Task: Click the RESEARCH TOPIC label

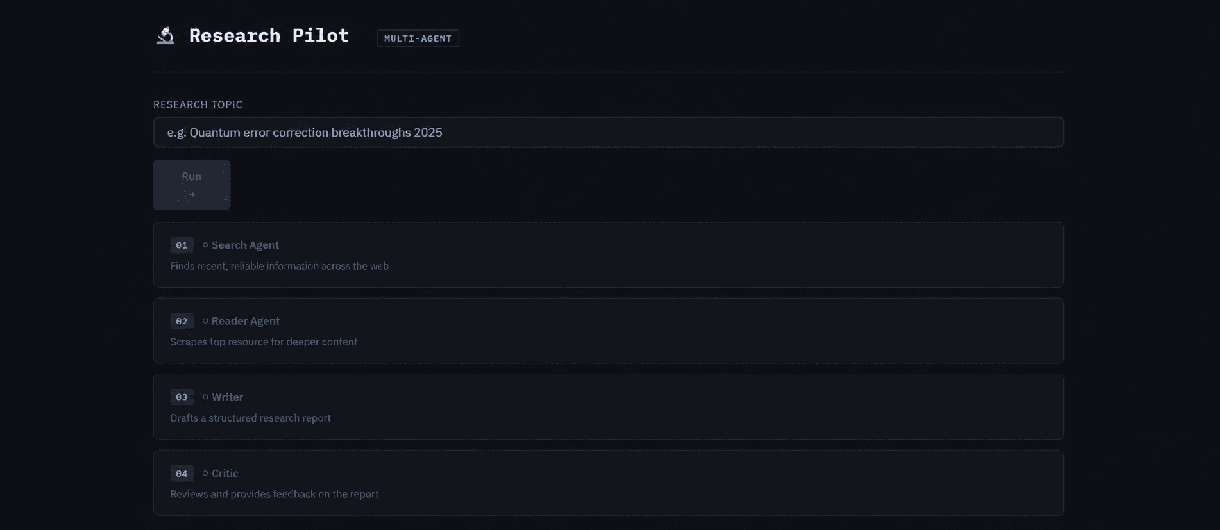Action: pos(198,104)
